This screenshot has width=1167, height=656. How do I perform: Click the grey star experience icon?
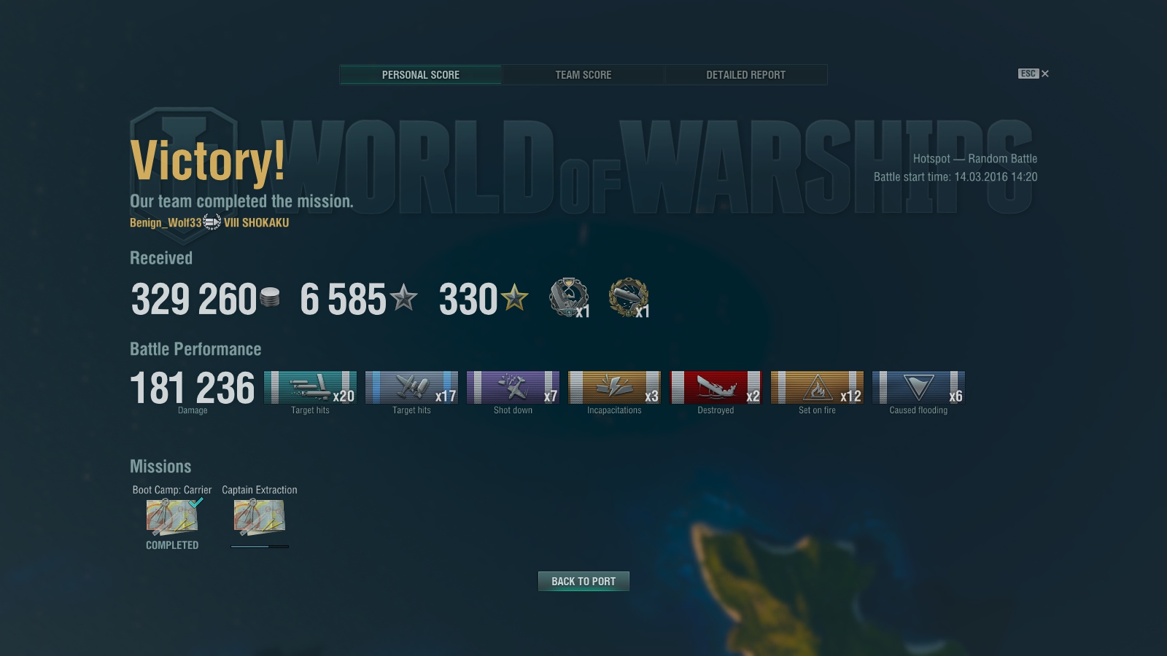click(x=403, y=297)
